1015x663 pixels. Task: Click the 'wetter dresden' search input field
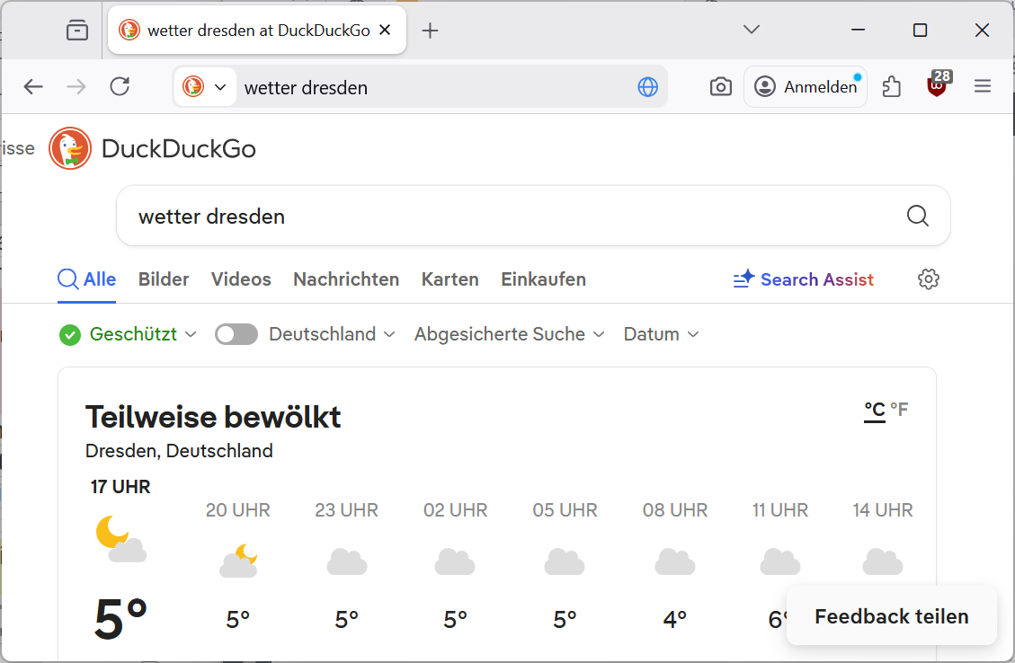click(512, 216)
